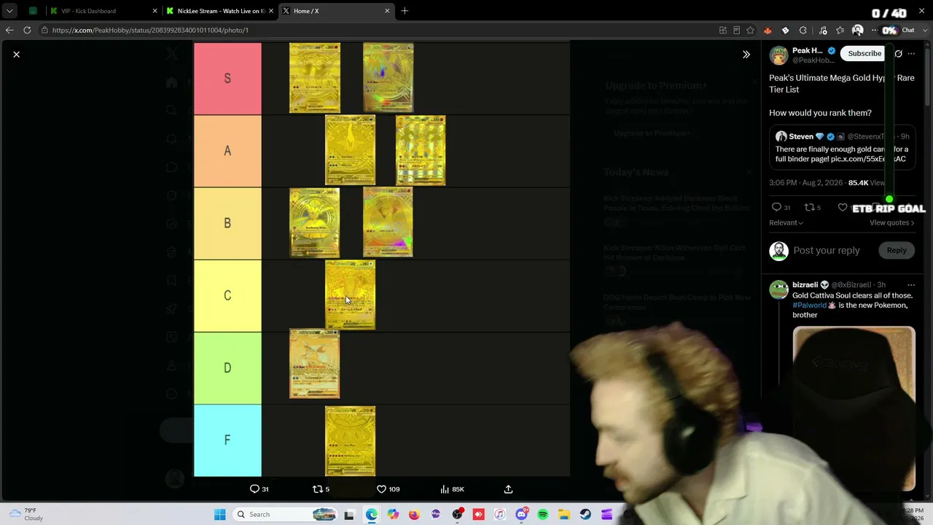The image size is (933, 525).
Task: Open File Explorer from the taskbar
Action: pos(564,515)
